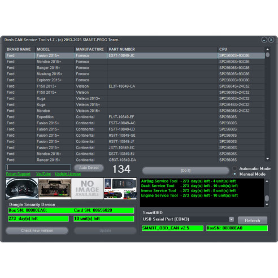Click the Update button
The width and height of the screenshot is (278, 278).
[x=105, y=231]
